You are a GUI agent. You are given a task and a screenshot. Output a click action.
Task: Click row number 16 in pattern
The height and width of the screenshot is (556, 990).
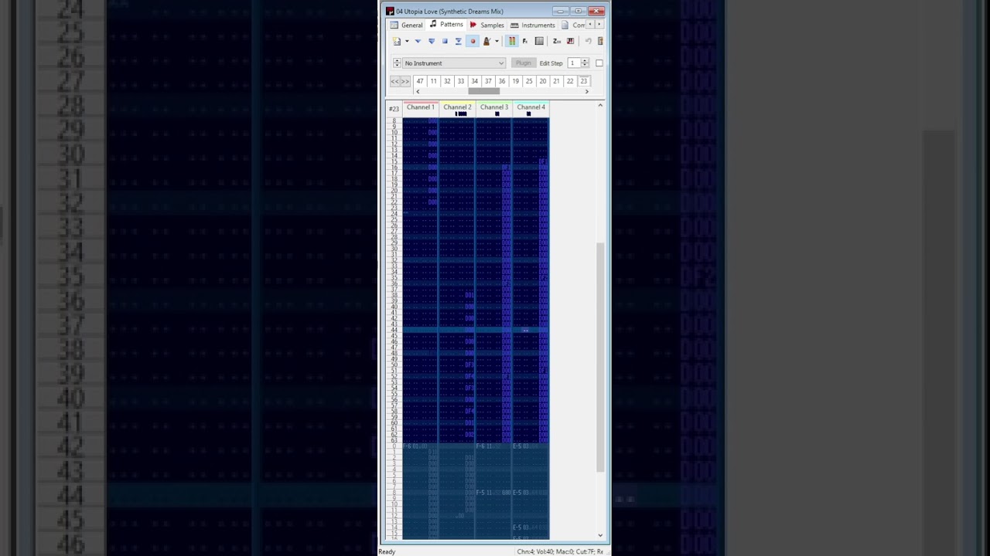[394, 168]
